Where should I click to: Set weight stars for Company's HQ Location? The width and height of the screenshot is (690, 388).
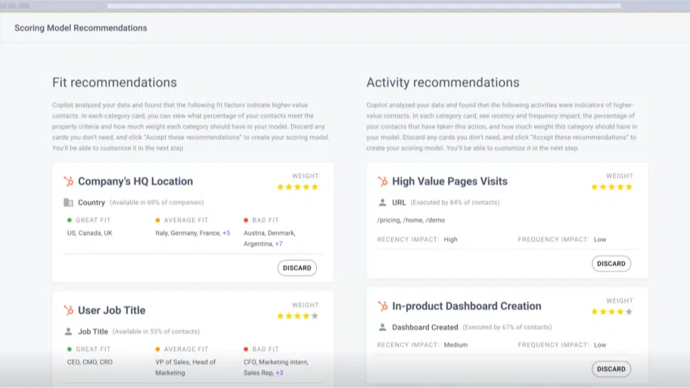click(x=297, y=187)
